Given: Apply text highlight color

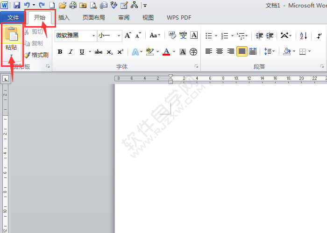Looking at the screenshot, I should coord(150,52).
